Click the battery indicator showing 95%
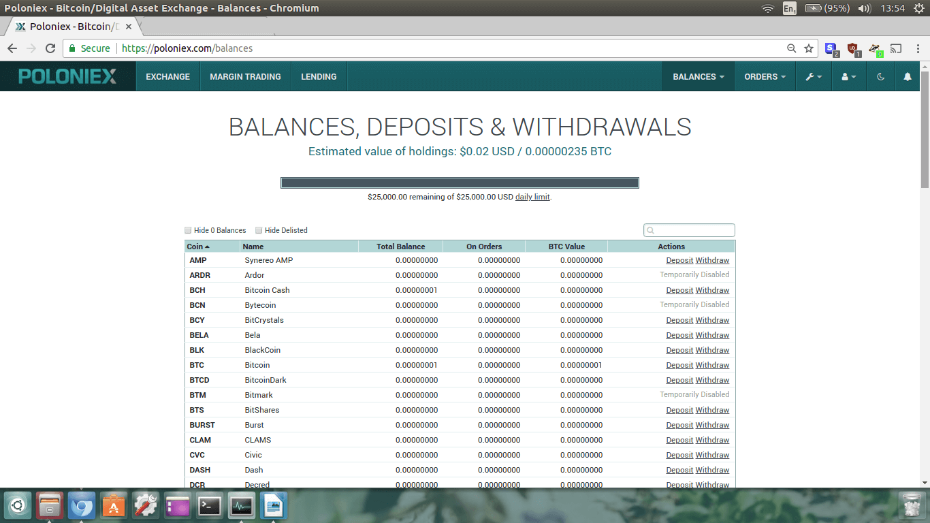 pos(827,8)
